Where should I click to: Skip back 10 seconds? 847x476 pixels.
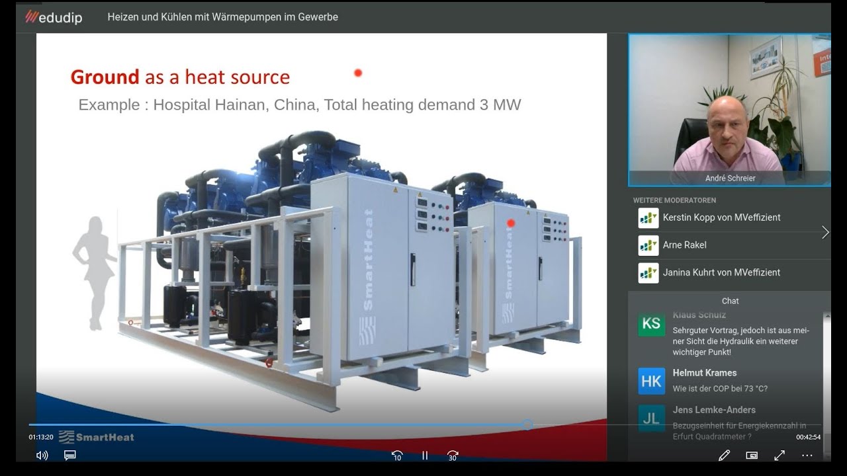click(x=397, y=456)
